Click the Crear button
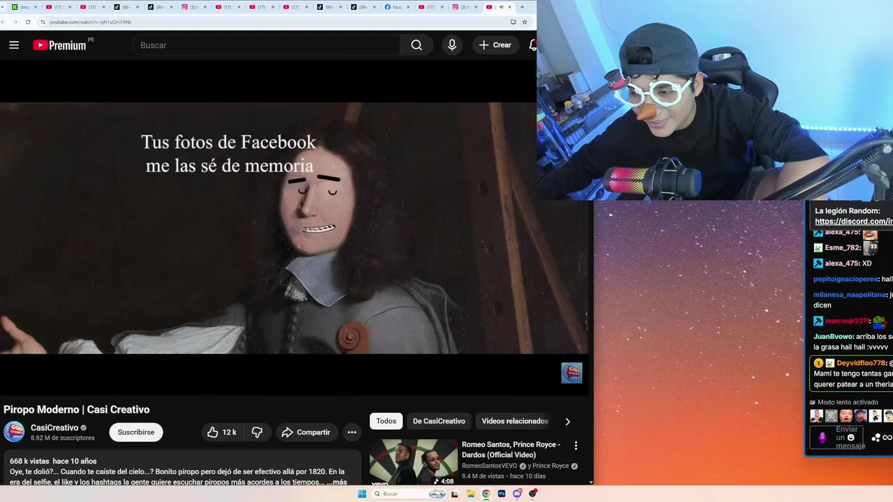The width and height of the screenshot is (893, 502). [495, 45]
